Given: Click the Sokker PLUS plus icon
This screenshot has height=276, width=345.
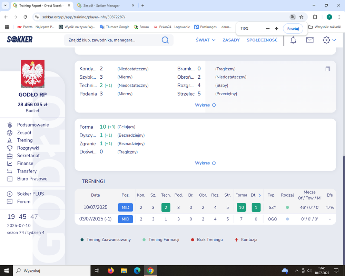Looking at the screenshot, I should coord(10,194).
